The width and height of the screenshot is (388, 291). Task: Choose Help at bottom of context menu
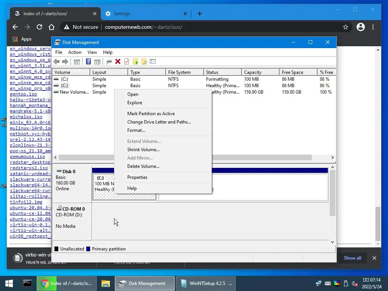click(163, 188)
